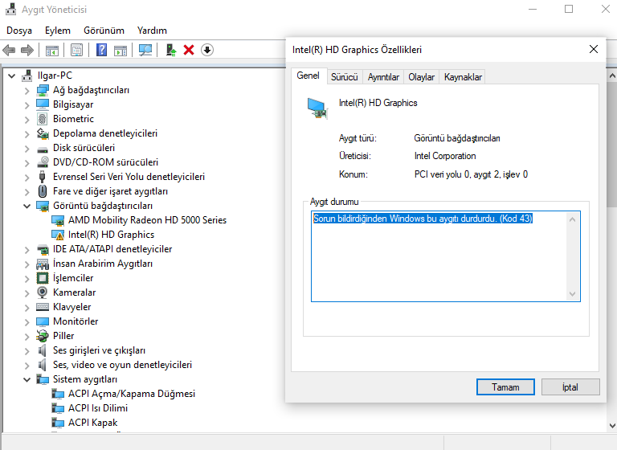Scan for hardware changes monitor icon
The height and width of the screenshot is (450, 617).
pyautogui.click(x=145, y=50)
